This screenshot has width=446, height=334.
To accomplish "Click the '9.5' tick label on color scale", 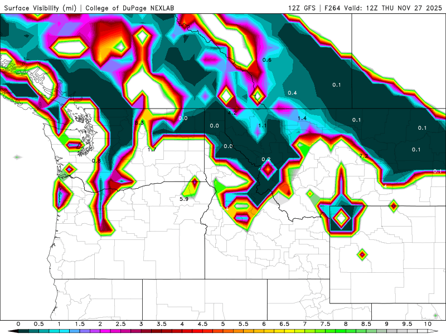I will coord(407,324).
